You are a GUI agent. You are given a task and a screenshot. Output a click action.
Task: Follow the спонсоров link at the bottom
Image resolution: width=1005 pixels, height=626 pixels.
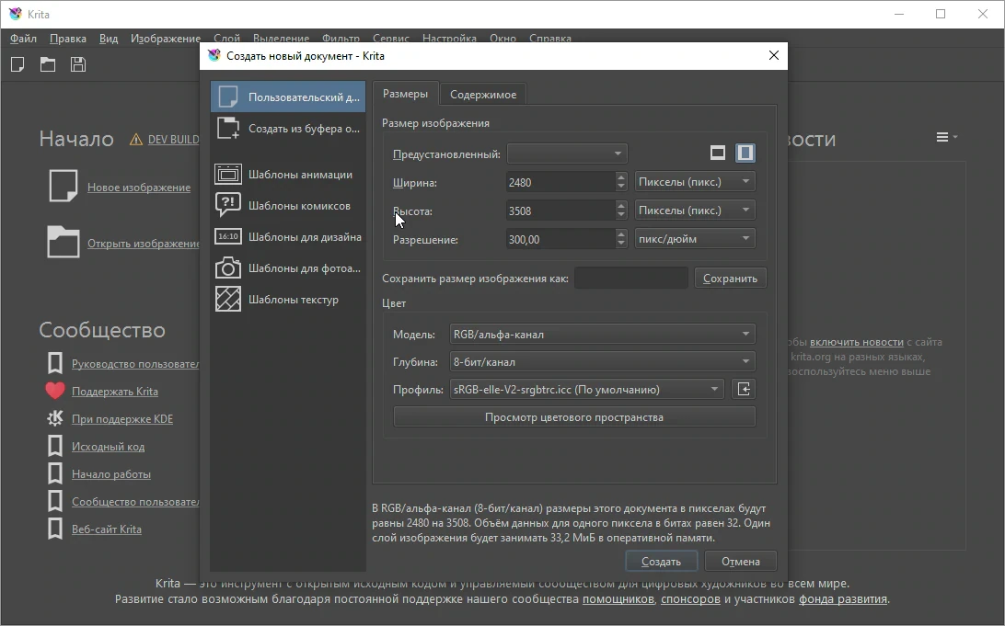pos(690,599)
